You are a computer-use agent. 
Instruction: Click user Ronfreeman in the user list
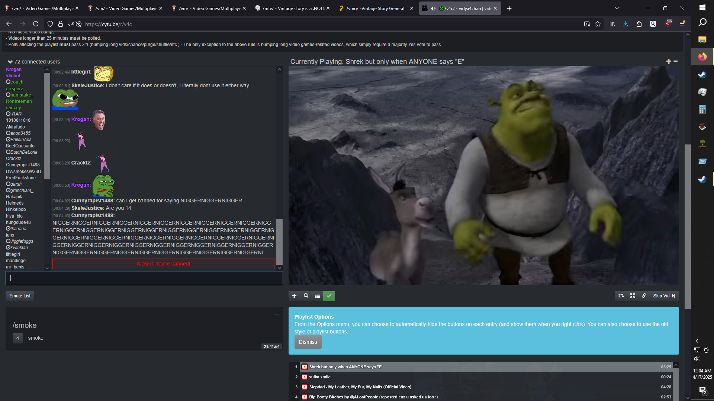click(x=19, y=101)
